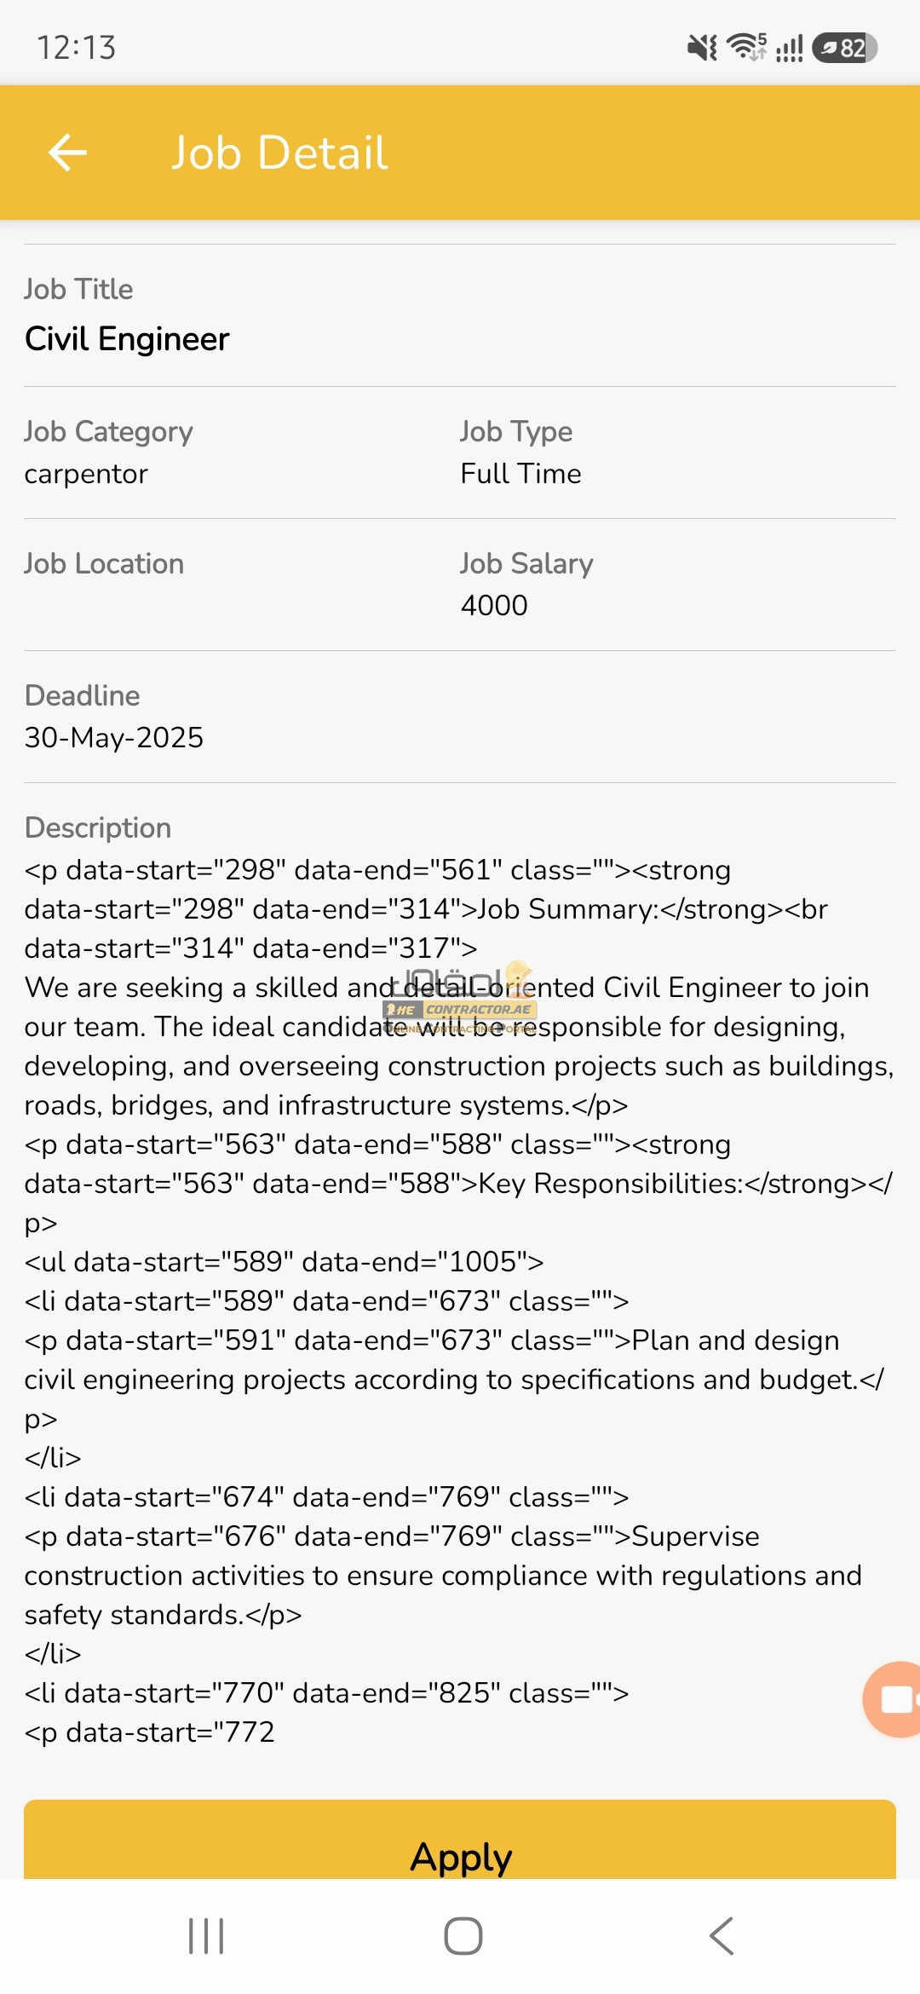The height and width of the screenshot is (1994, 920).
Task: Tap the back arrow in Job Detail header
Action: (x=68, y=153)
